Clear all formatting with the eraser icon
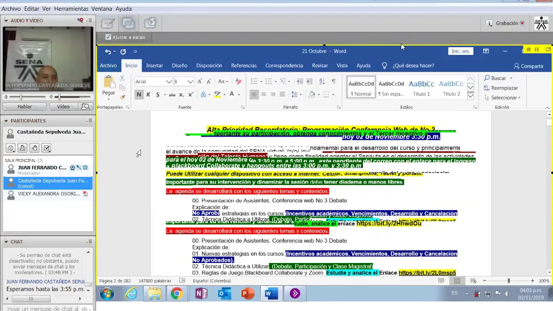Image resolution: width=553 pixels, height=311 pixels. coord(238,82)
